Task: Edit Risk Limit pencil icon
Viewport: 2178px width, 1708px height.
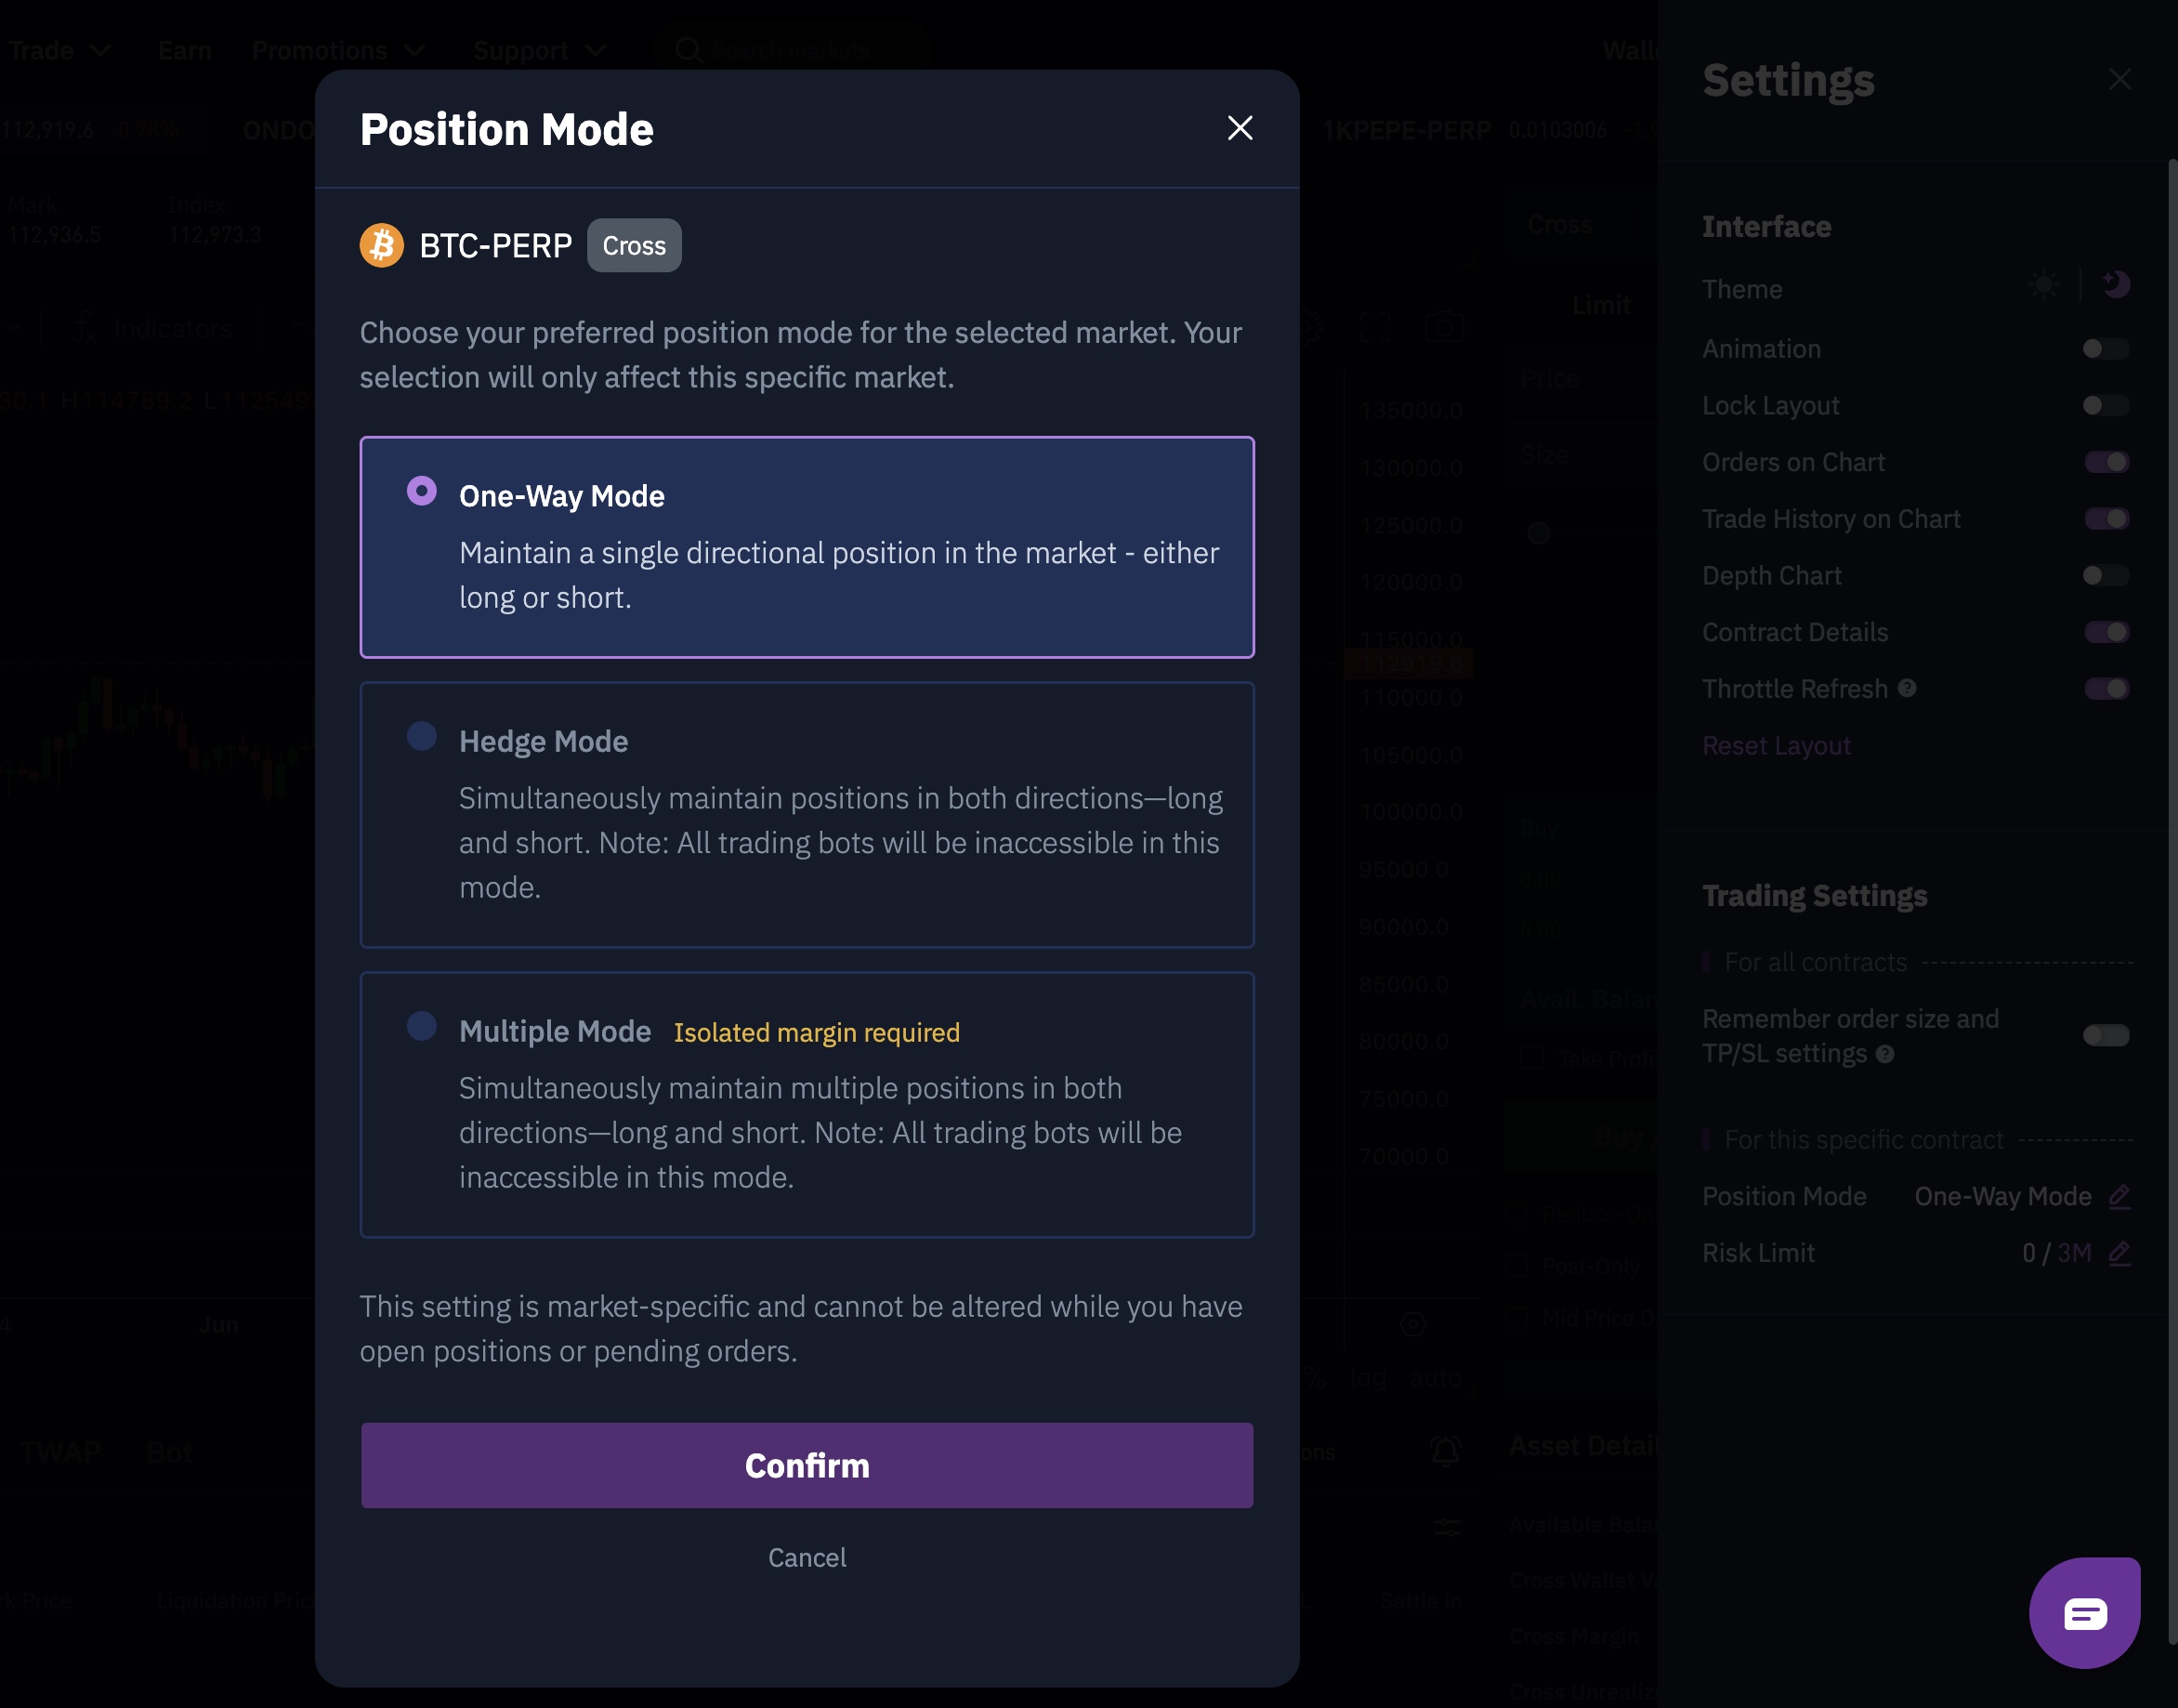Action: (x=2119, y=1253)
